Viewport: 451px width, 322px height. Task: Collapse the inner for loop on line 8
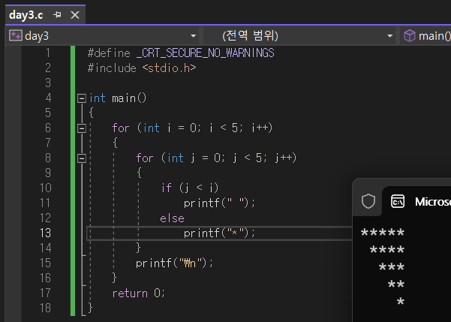(x=82, y=158)
